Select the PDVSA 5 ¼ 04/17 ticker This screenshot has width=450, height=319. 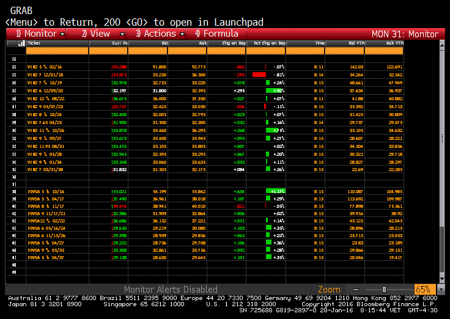[x=46, y=199]
